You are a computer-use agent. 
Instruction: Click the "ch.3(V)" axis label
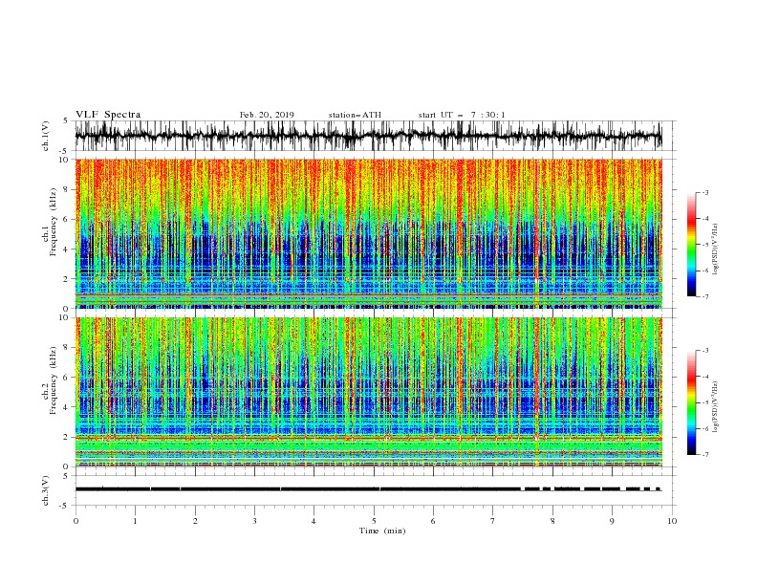point(46,490)
